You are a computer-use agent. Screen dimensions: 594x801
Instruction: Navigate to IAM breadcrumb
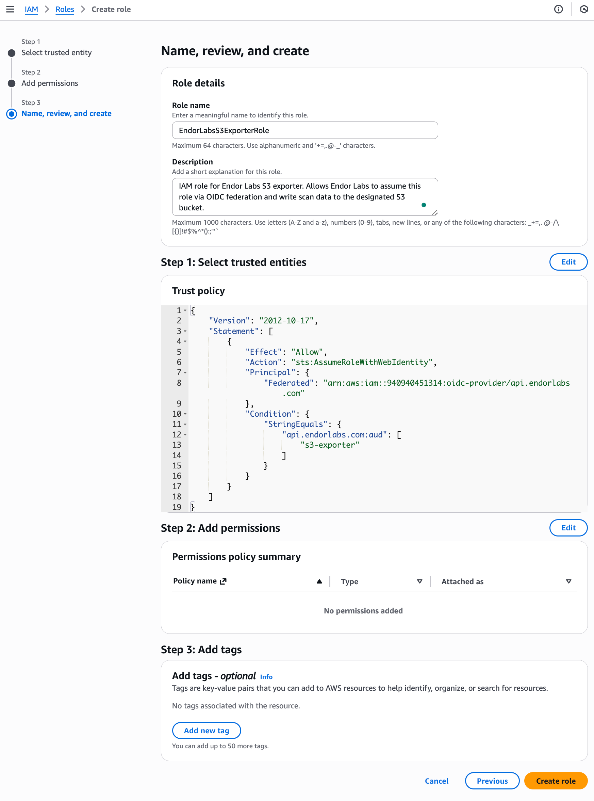(31, 9)
